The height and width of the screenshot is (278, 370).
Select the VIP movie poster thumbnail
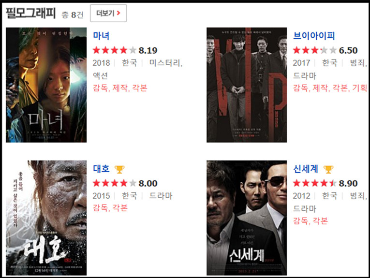click(247, 85)
